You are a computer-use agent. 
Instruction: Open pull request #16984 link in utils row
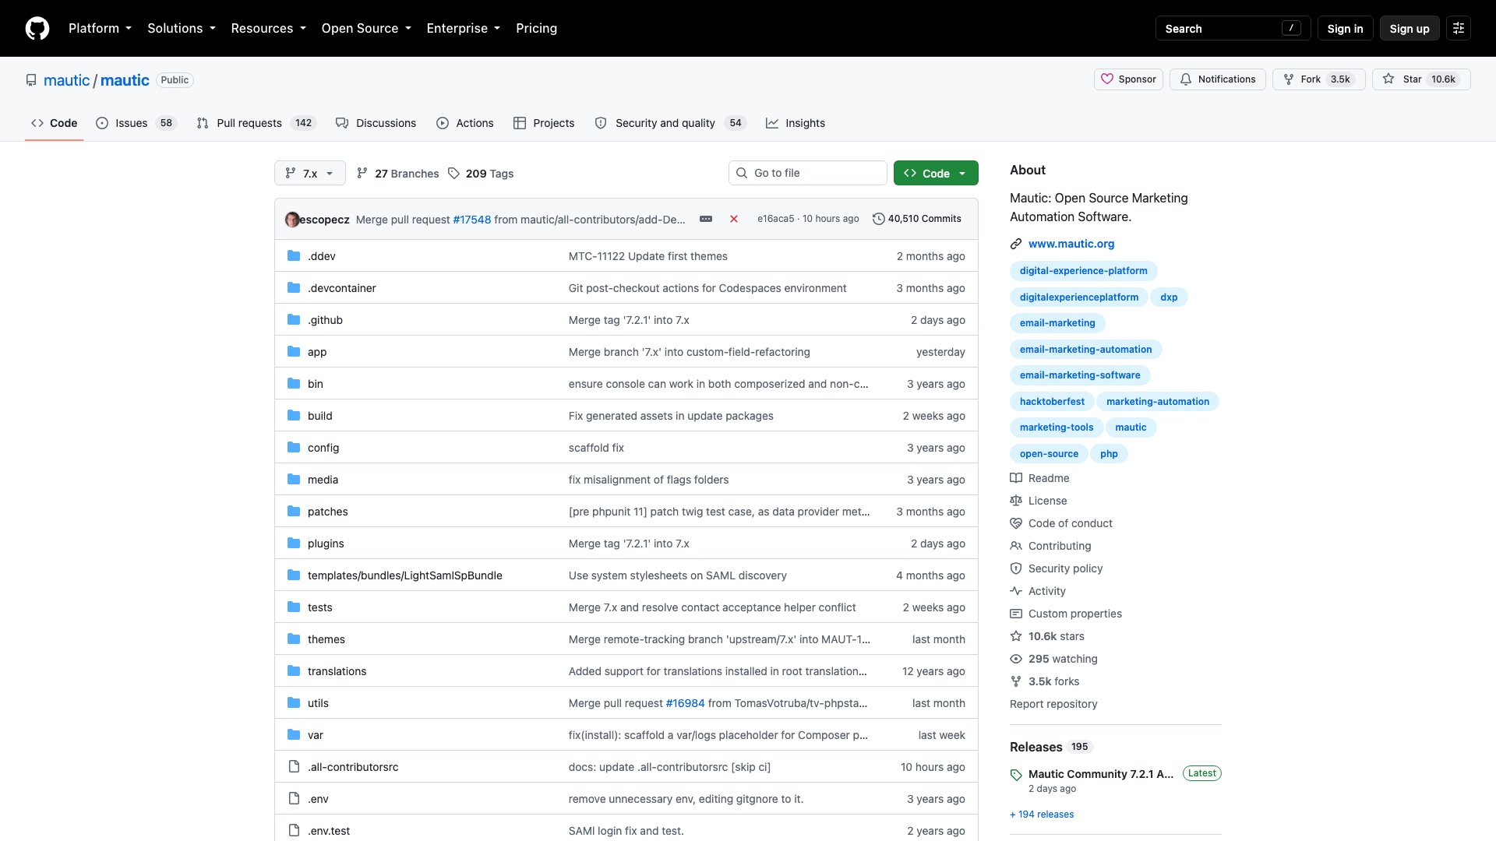685,703
